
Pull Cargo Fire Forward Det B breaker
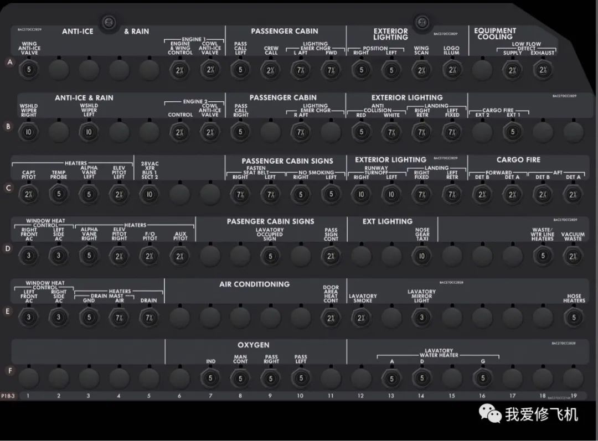point(482,194)
